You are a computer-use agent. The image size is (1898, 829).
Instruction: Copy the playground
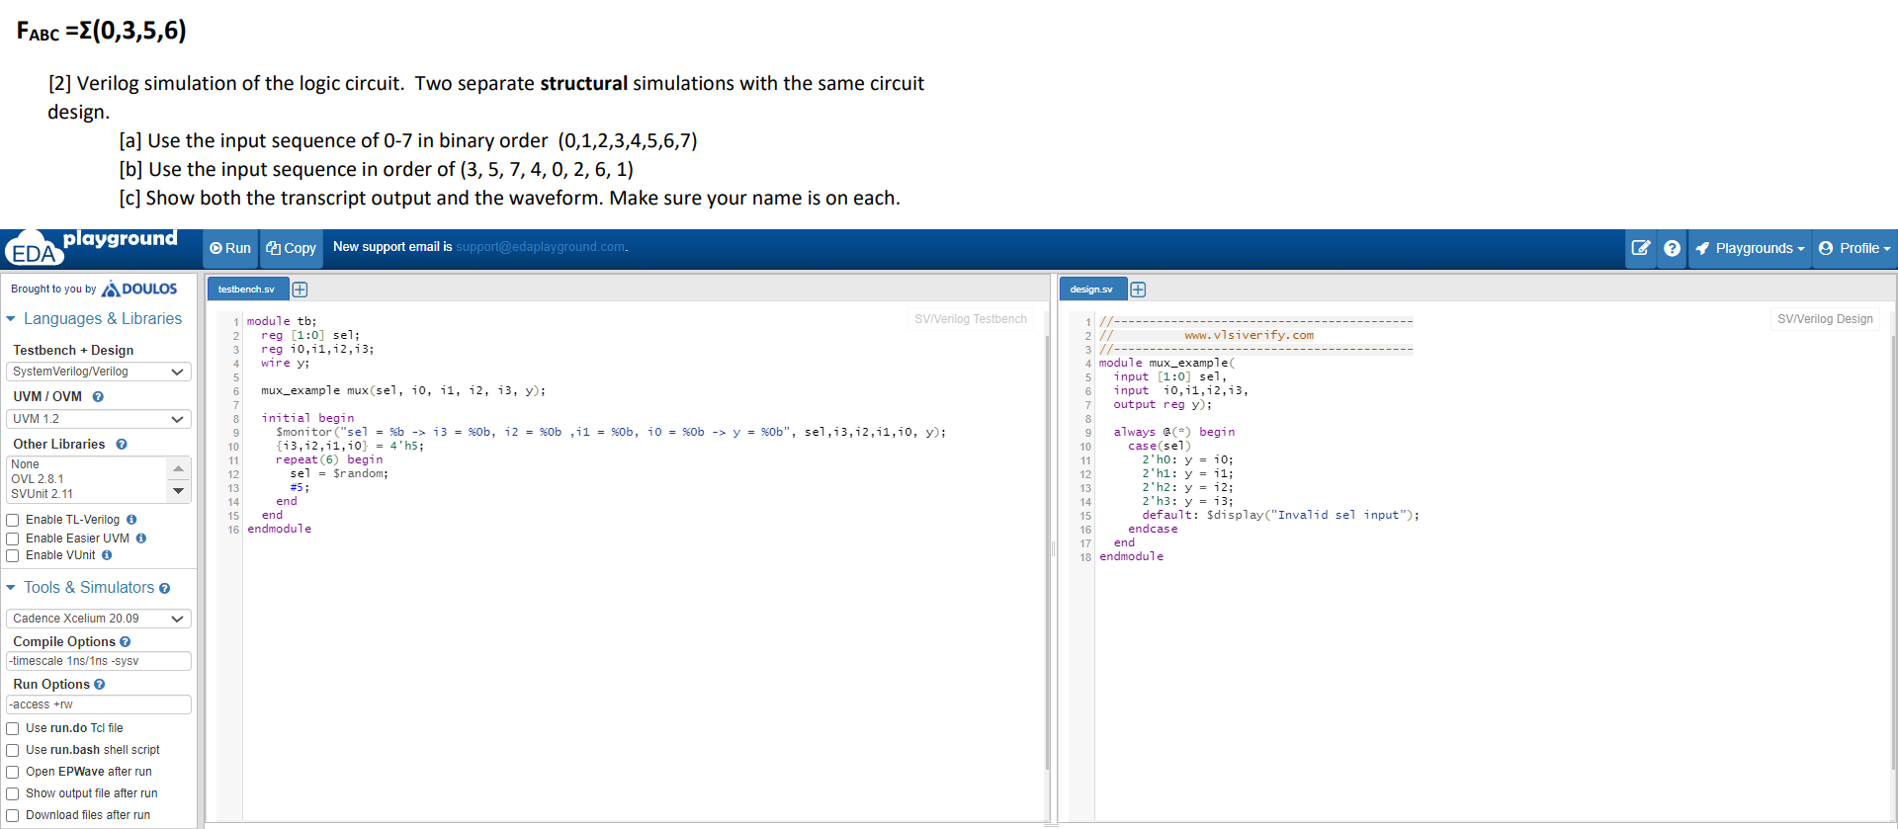[x=292, y=248]
